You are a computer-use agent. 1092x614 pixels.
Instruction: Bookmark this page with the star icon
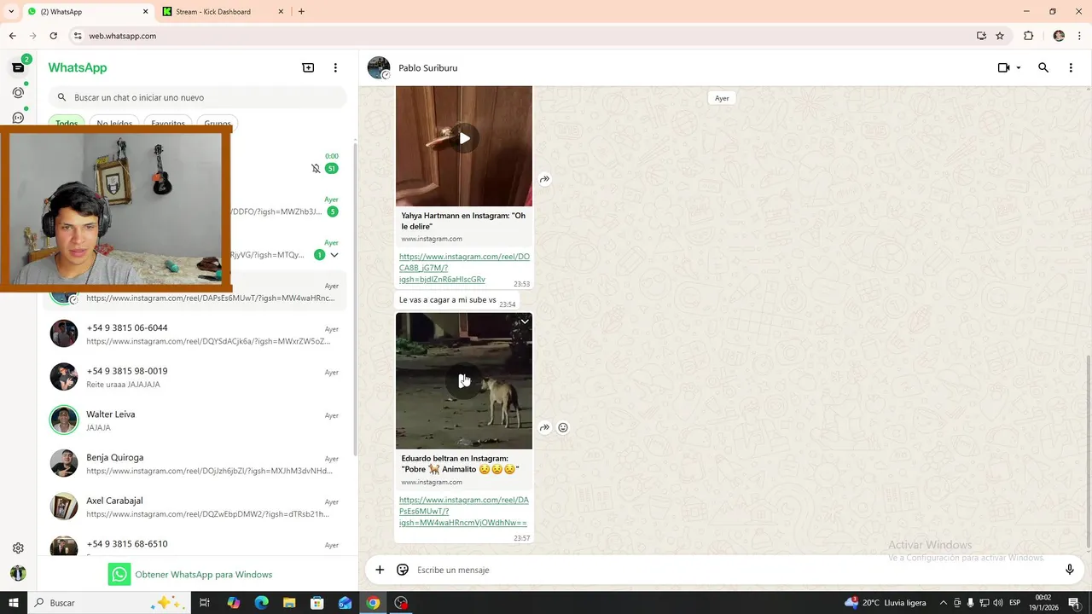click(1000, 36)
